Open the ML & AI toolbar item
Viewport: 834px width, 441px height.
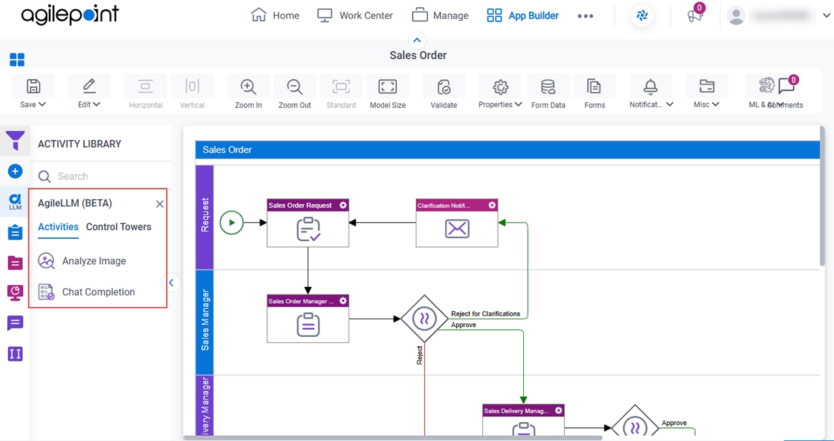coord(766,87)
